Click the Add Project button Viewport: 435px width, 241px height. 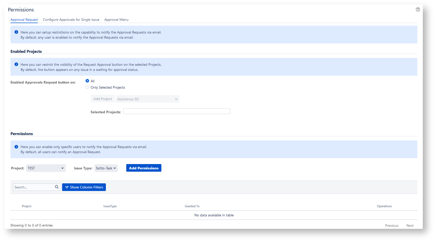(x=103, y=99)
